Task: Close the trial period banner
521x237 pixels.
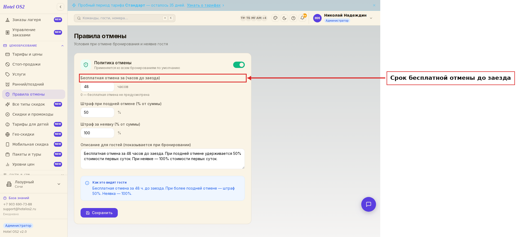Action: point(374,5)
